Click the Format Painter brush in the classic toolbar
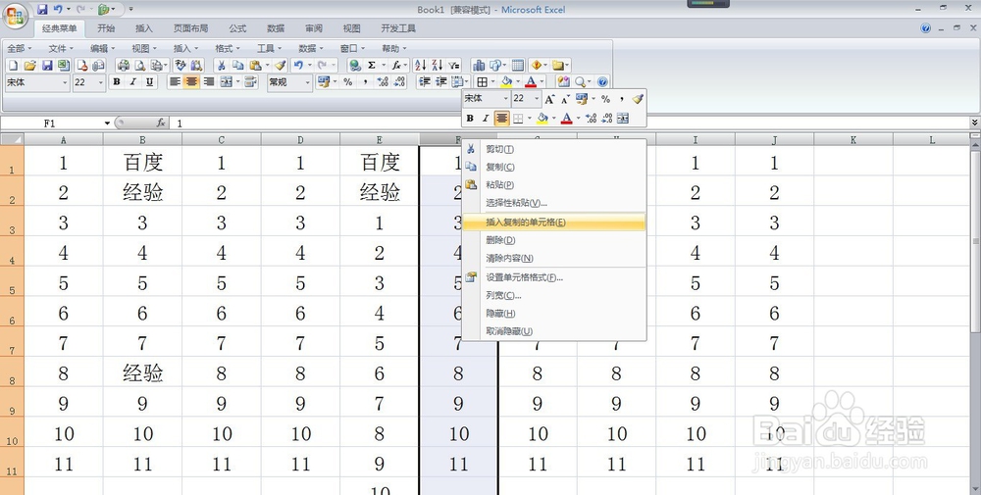Screen dimensions: 981x495 (281, 65)
